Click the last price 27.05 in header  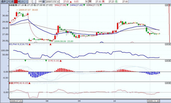coord(66,1)
